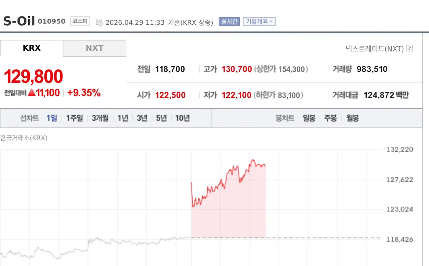The height and width of the screenshot is (266, 429).
Task: Open the 주봉 weekly candlestick chart
Action: click(330, 118)
